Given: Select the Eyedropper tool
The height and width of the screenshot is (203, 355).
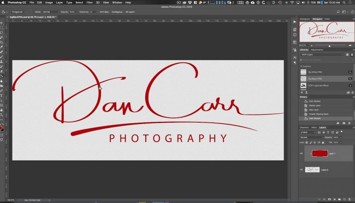Looking at the screenshot, I should (1, 47).
